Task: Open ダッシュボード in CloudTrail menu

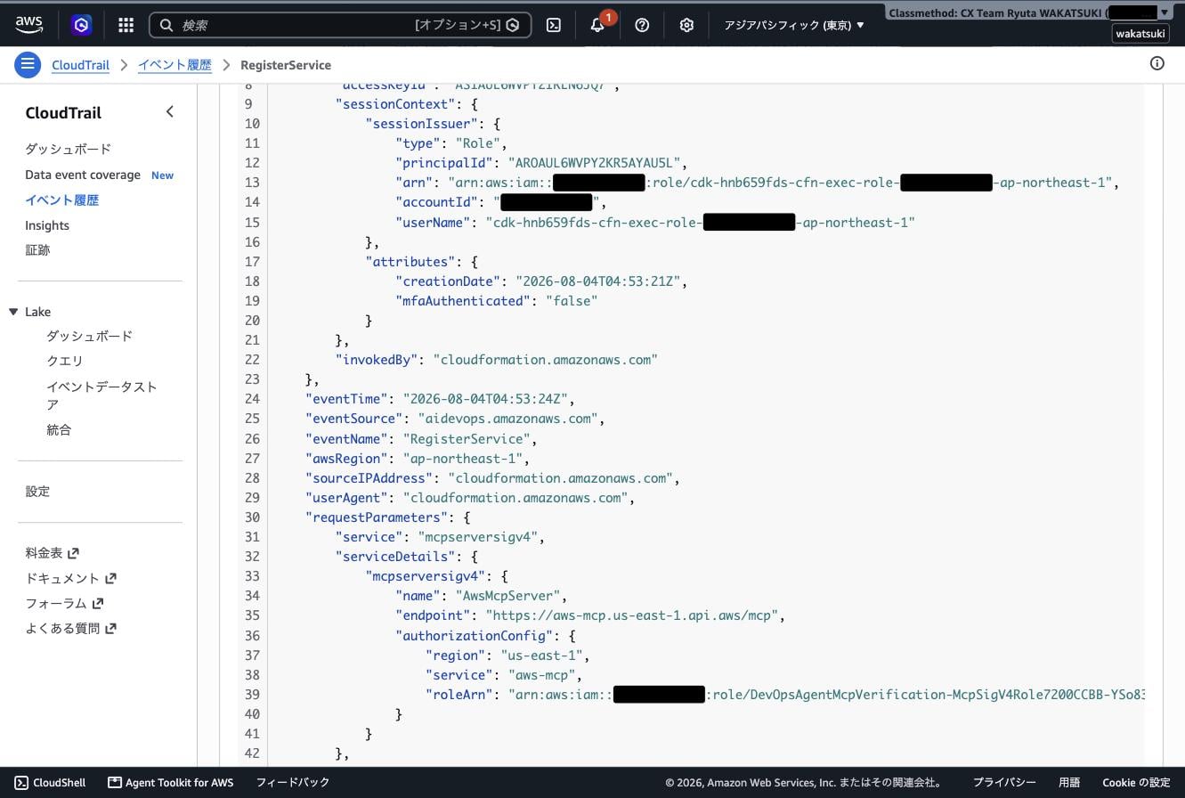Action: pos(69,149)
